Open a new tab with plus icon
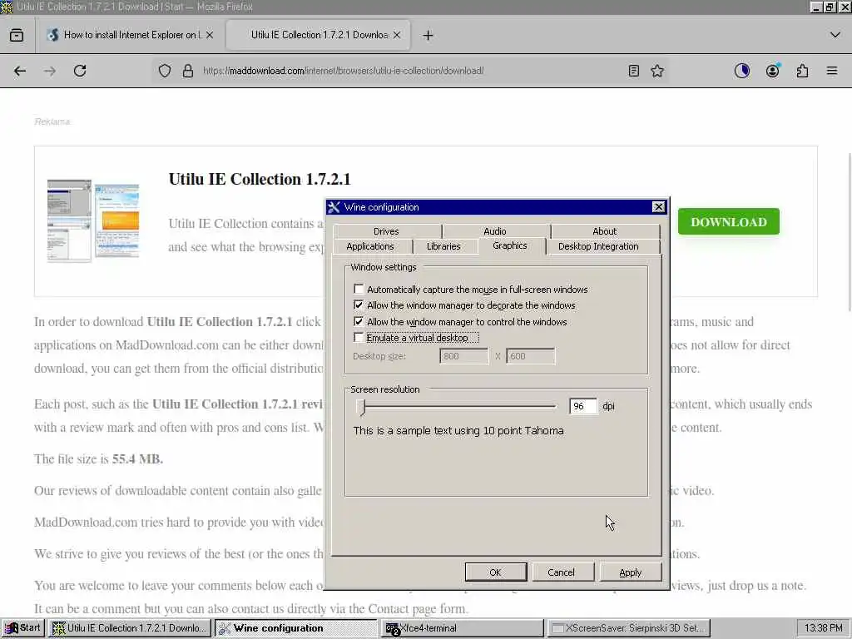This screenshot has height=639, width=852. 428,35
